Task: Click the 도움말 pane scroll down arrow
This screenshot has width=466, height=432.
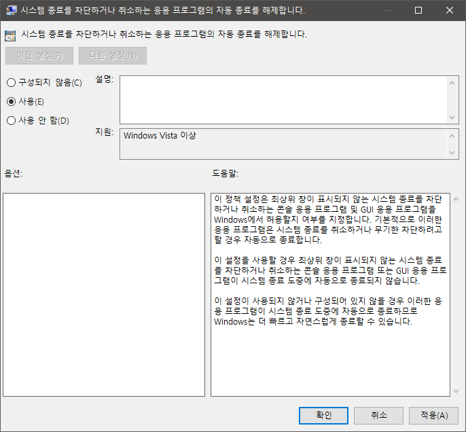Action: click(x=456, y=391)
